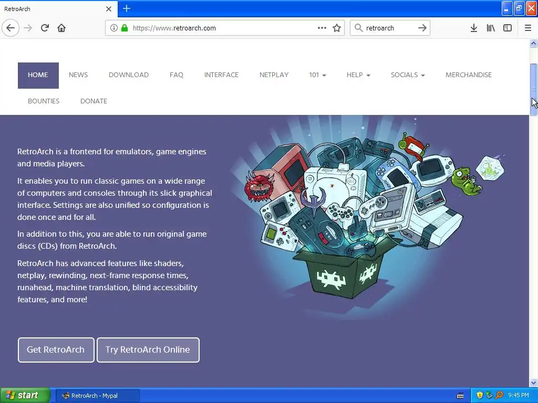Click the search magnifier icon
538x403 pixels.
pos(358,28)
